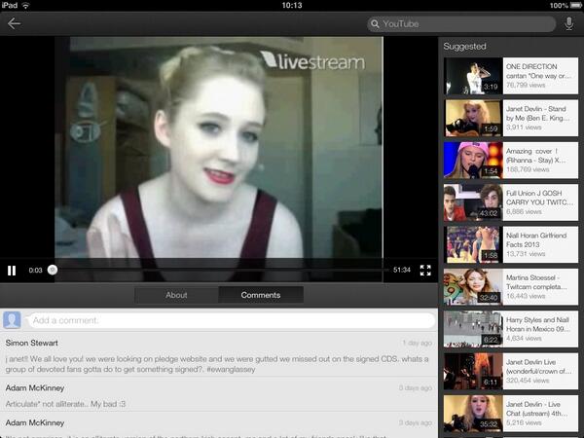Image resolution: width=584 pixels, height=438 pixels.
Task: Enter fullscreen with the expand icon
Action: click(425, 270)
